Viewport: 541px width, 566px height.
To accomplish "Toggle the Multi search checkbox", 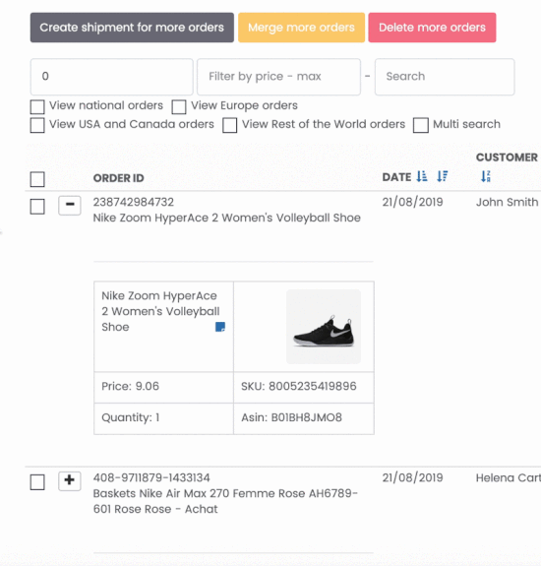I will (x=421, y=125).
